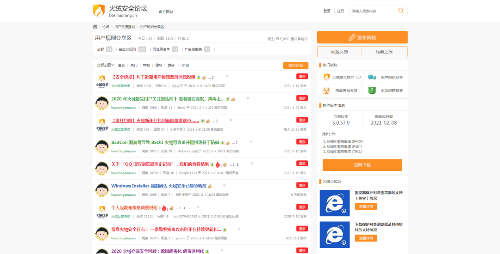Image resolution: width=500 pixels, height=254 pixels.
Task: Click the 登录 link
Action: click(327, 11)
